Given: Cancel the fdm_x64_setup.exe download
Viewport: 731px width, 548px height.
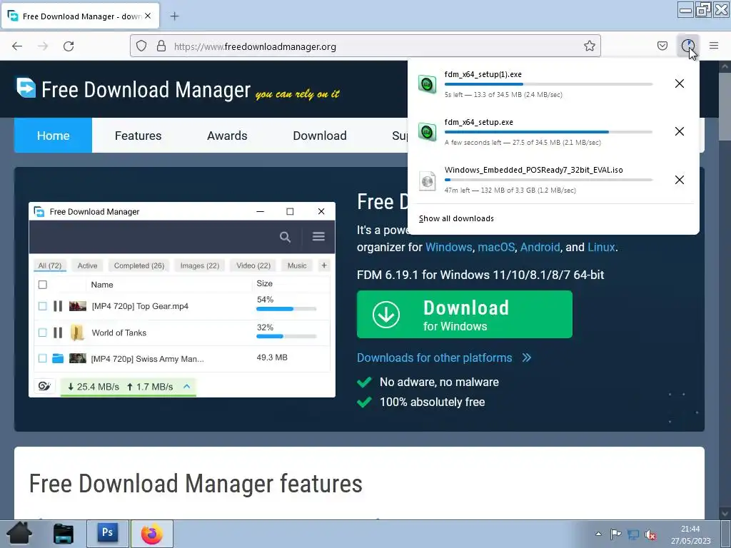Looking at the screenshot, I should click(x=680, y=131).
